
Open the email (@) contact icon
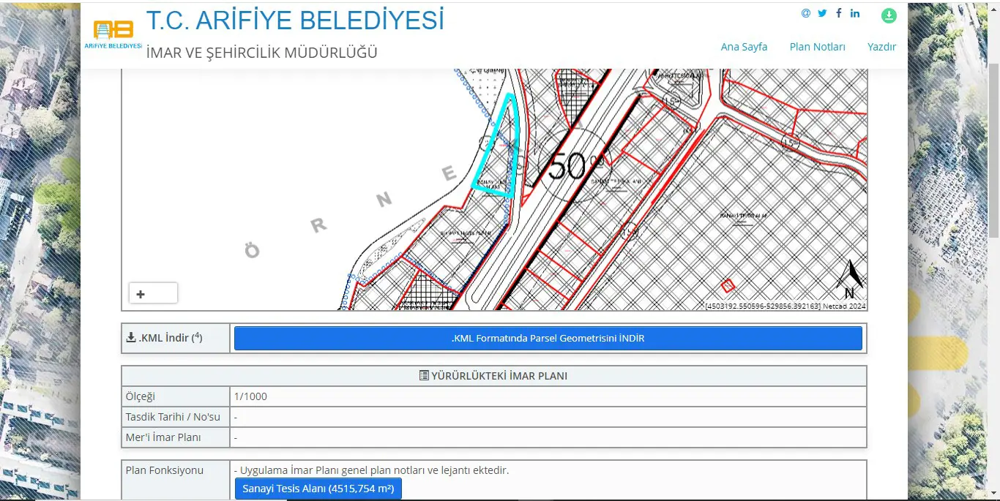[x=806, y=13]
